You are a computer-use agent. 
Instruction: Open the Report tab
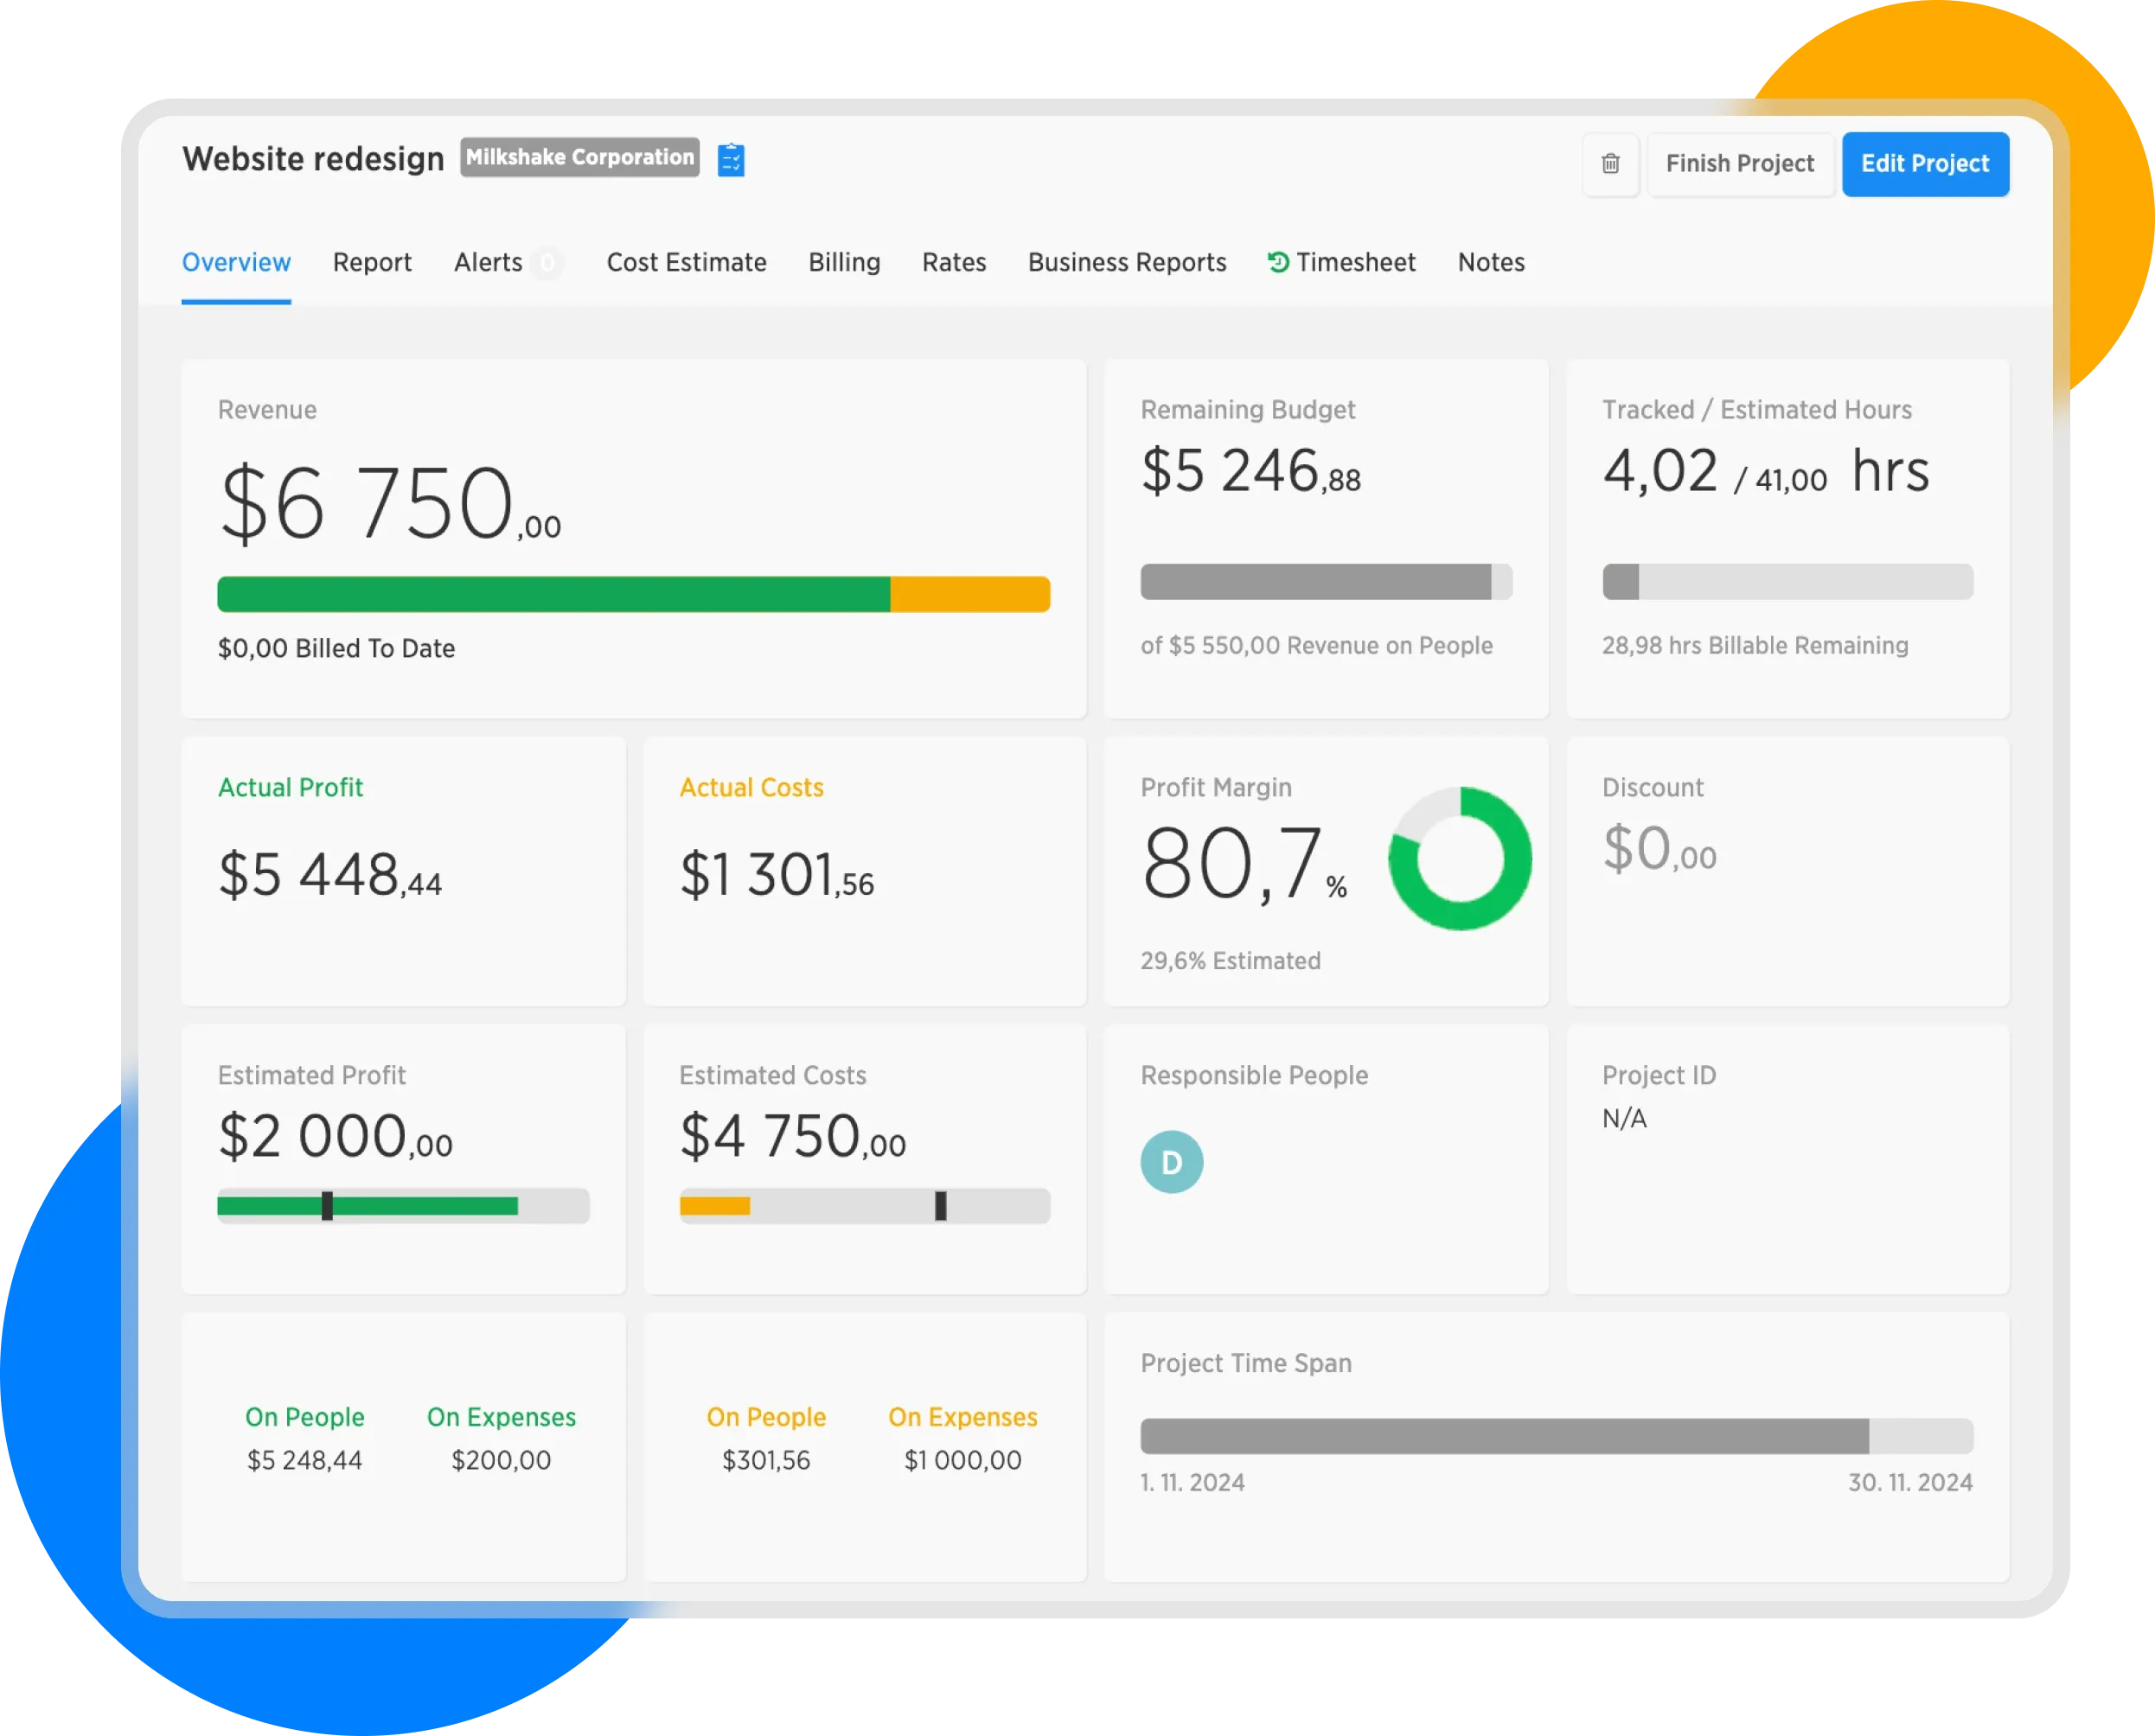[x=372, y=262]
